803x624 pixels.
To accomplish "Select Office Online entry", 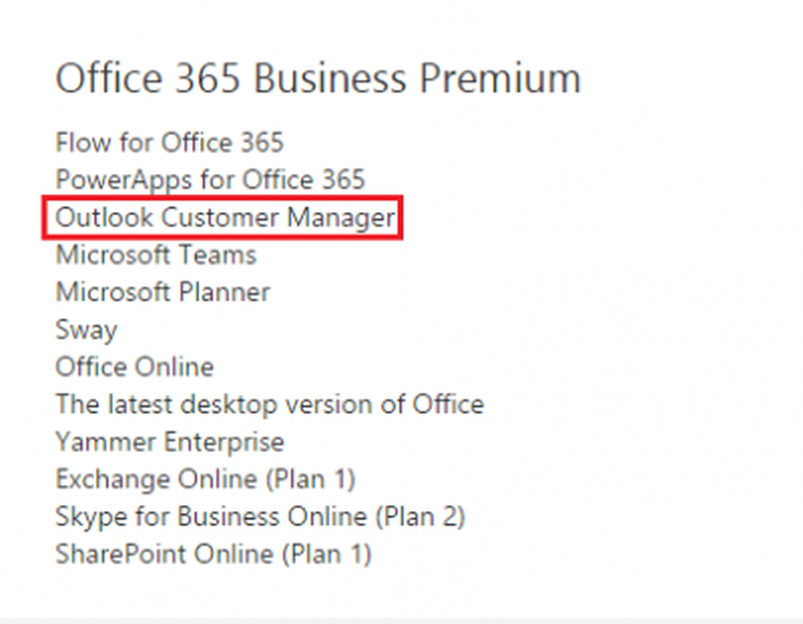I will 134,367.
